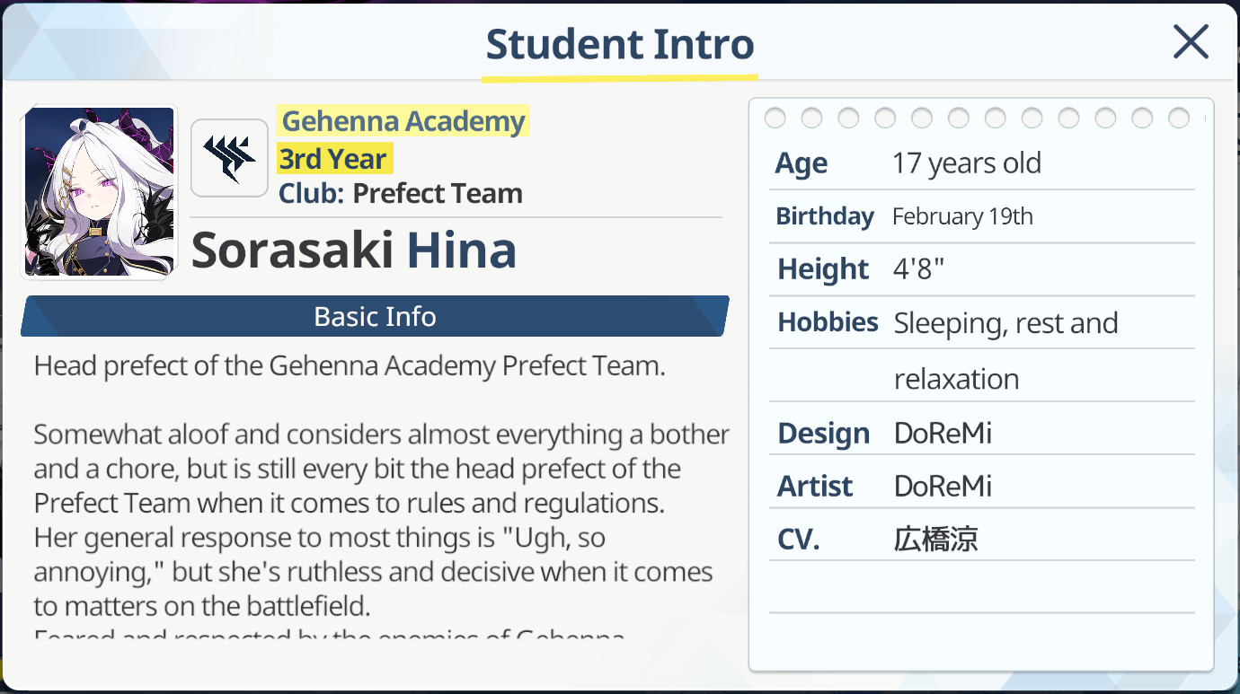Click the CV. voice actor row

[935, 540]
